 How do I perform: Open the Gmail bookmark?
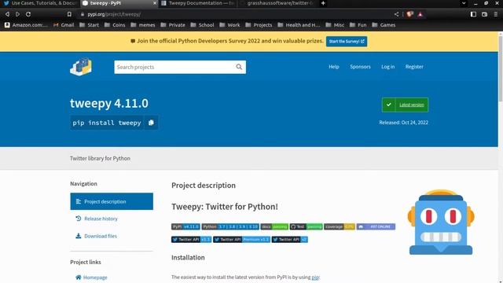(x=64, y=25)
